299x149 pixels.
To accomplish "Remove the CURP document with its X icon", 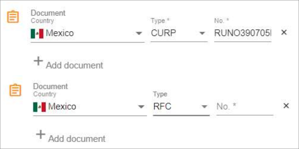I will pos(284,32).
